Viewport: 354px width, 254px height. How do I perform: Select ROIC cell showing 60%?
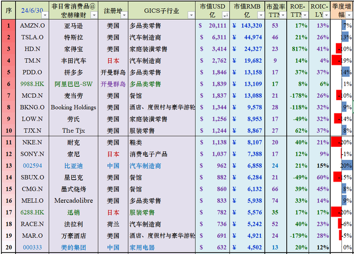(320, 177)
